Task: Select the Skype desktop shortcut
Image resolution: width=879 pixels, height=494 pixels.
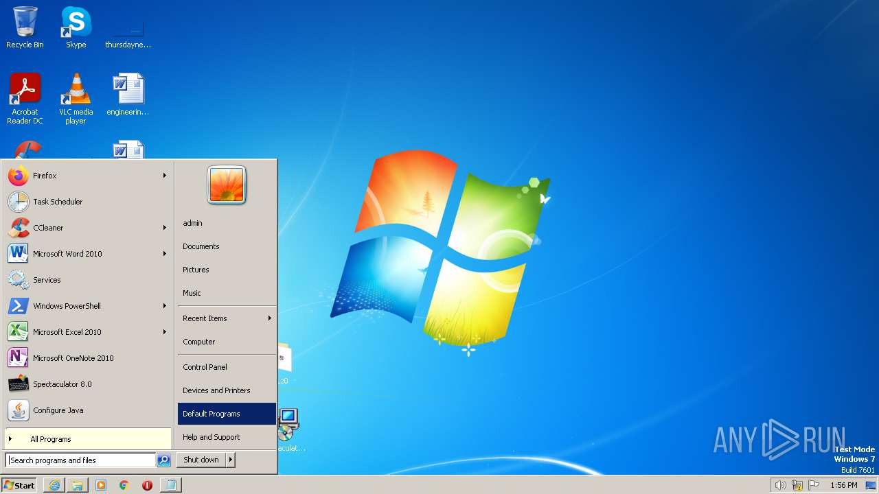Action: click(76, 27)
